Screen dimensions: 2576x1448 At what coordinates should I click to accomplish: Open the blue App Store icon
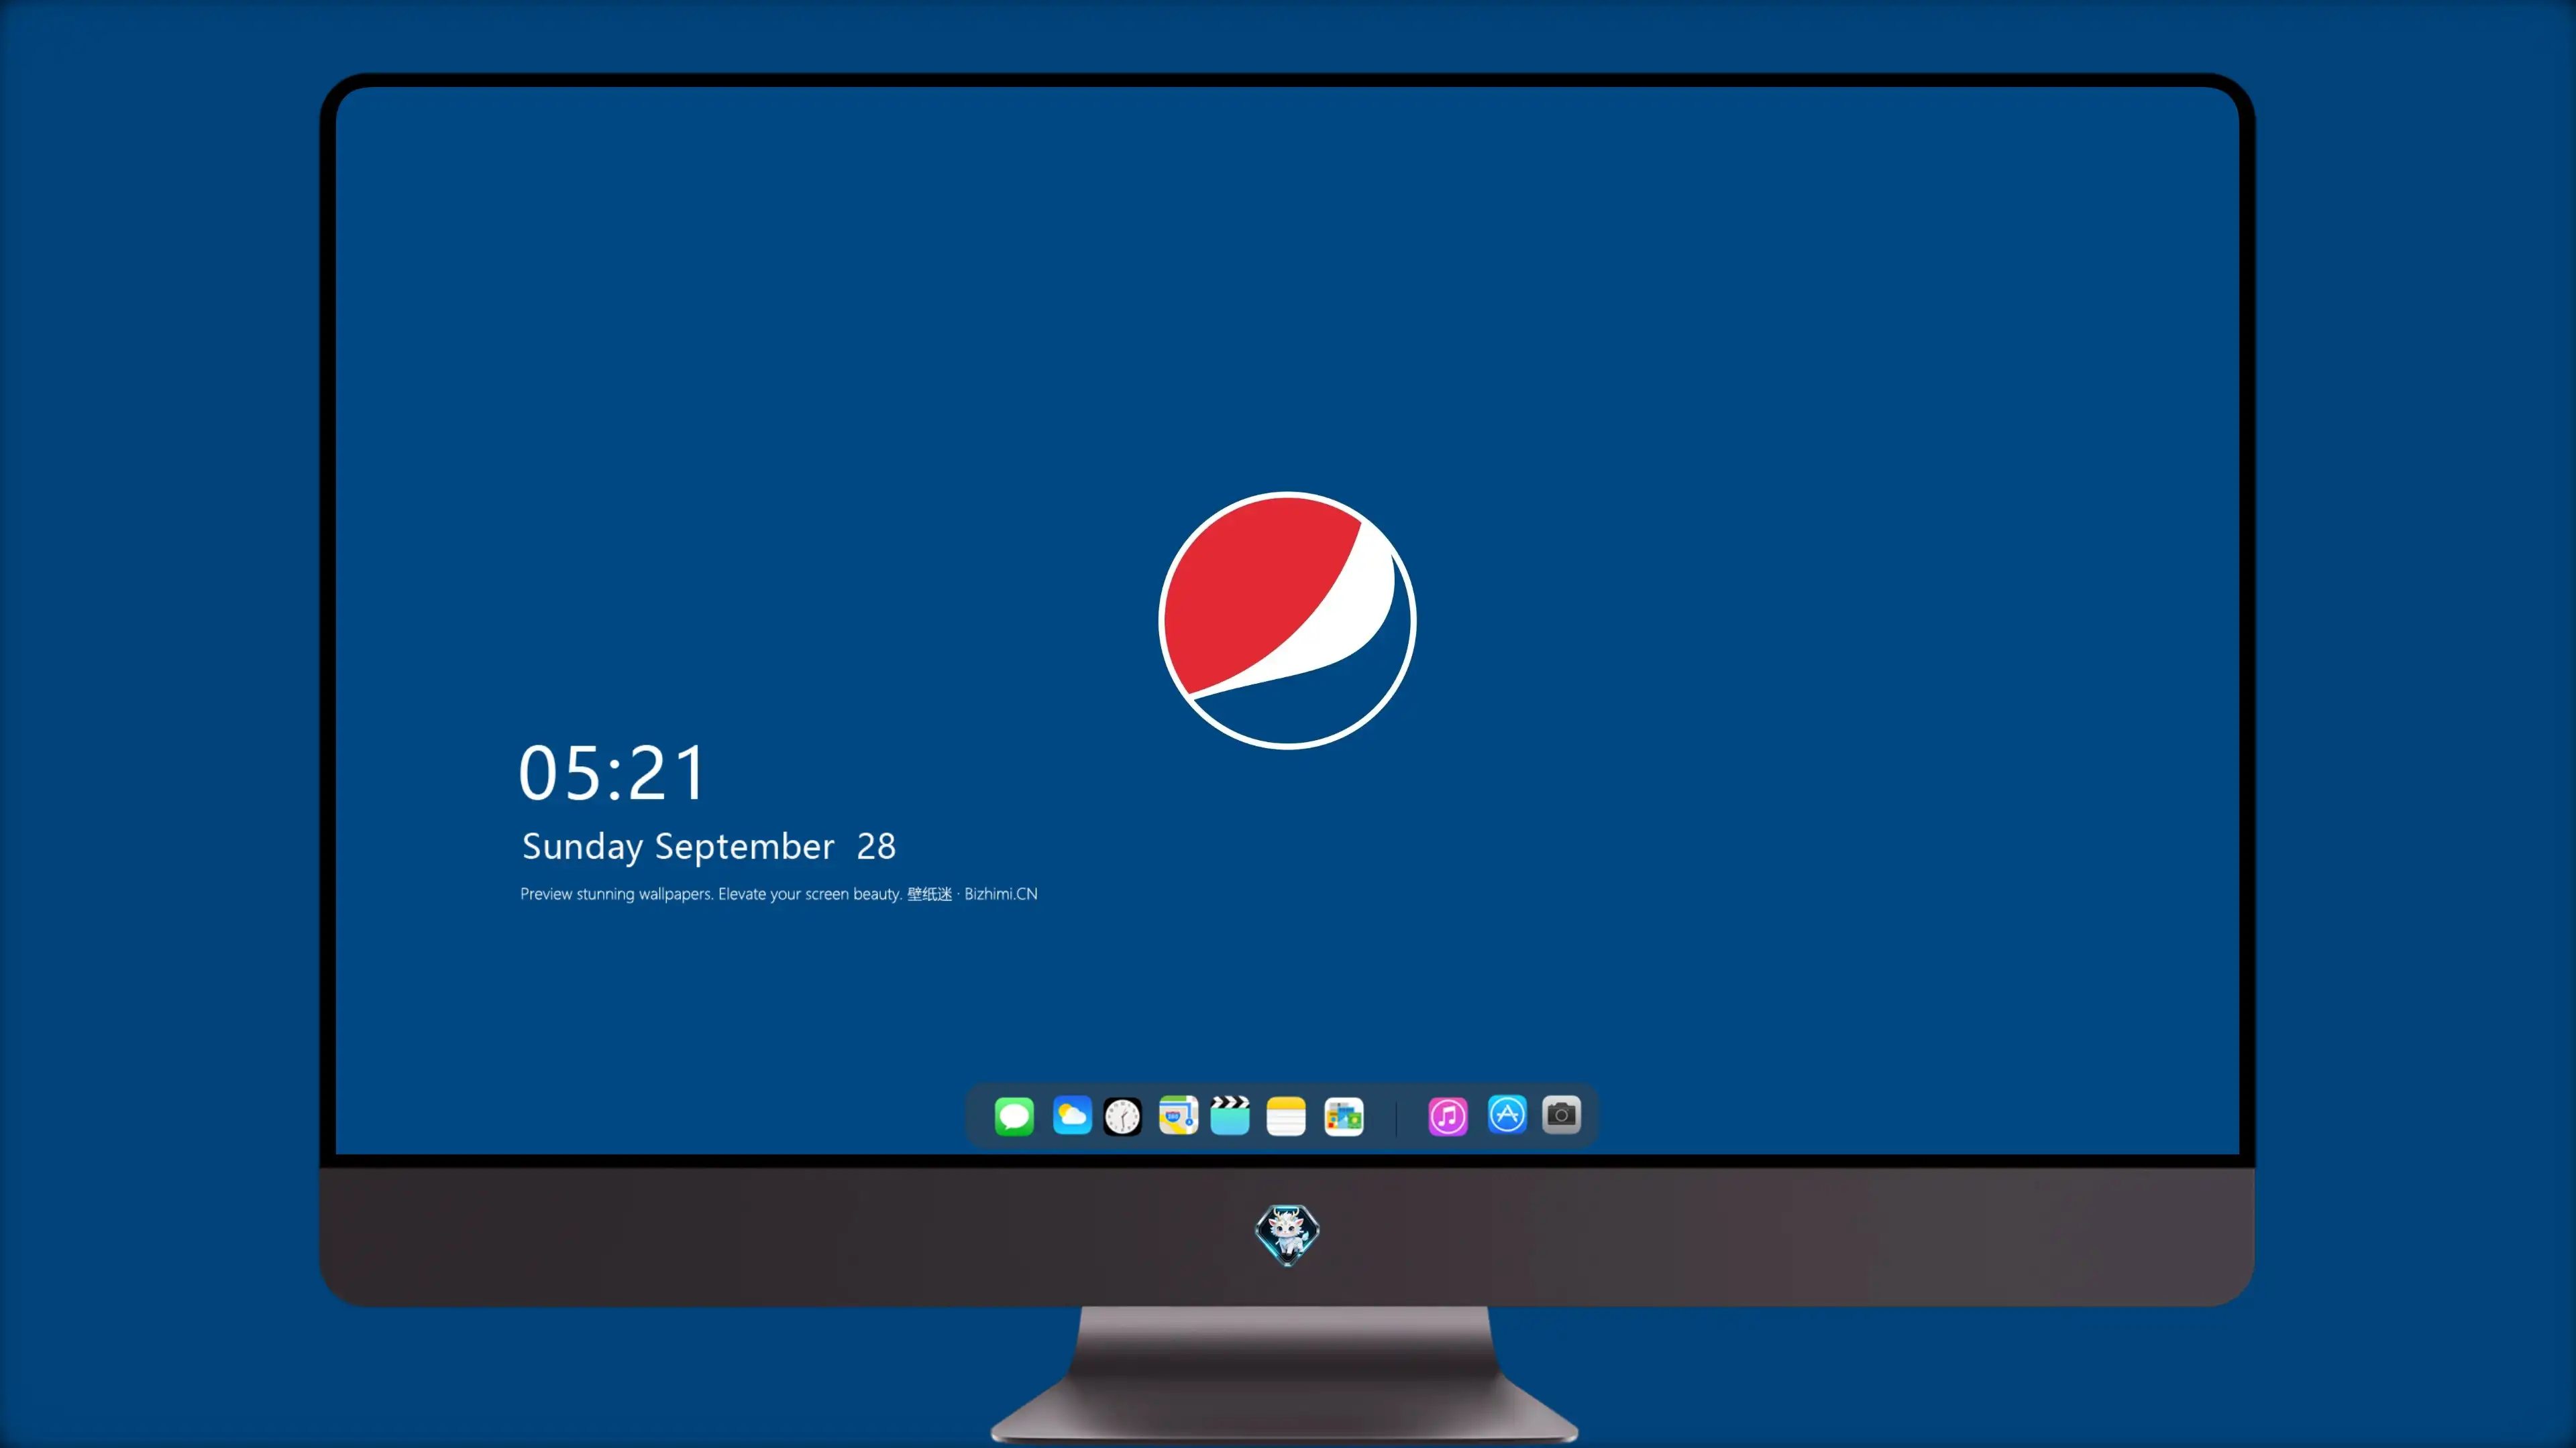(x=1507, y=1114)
